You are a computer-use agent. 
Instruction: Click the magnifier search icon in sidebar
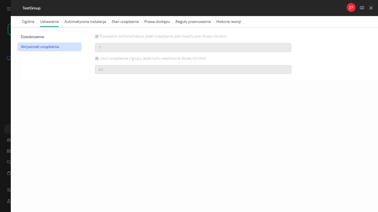pos(9,162)
